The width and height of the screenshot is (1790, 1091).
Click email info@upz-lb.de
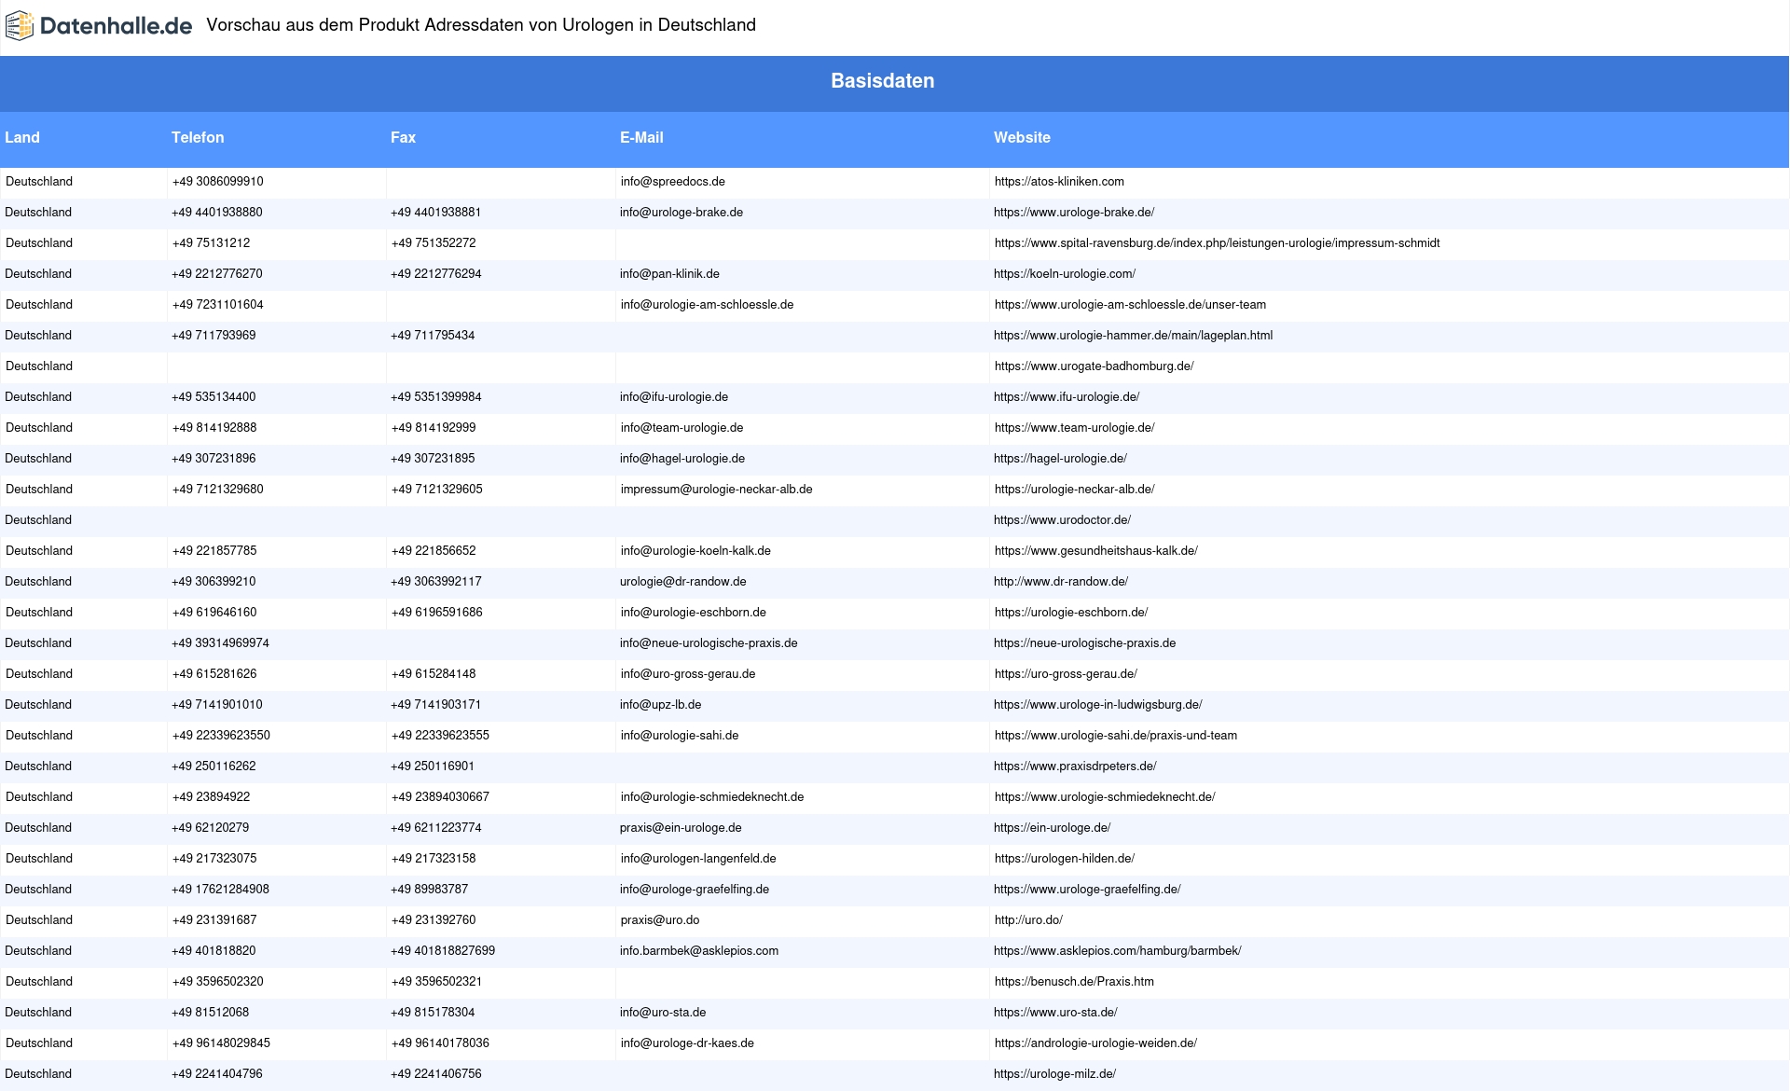pos(660,705)
